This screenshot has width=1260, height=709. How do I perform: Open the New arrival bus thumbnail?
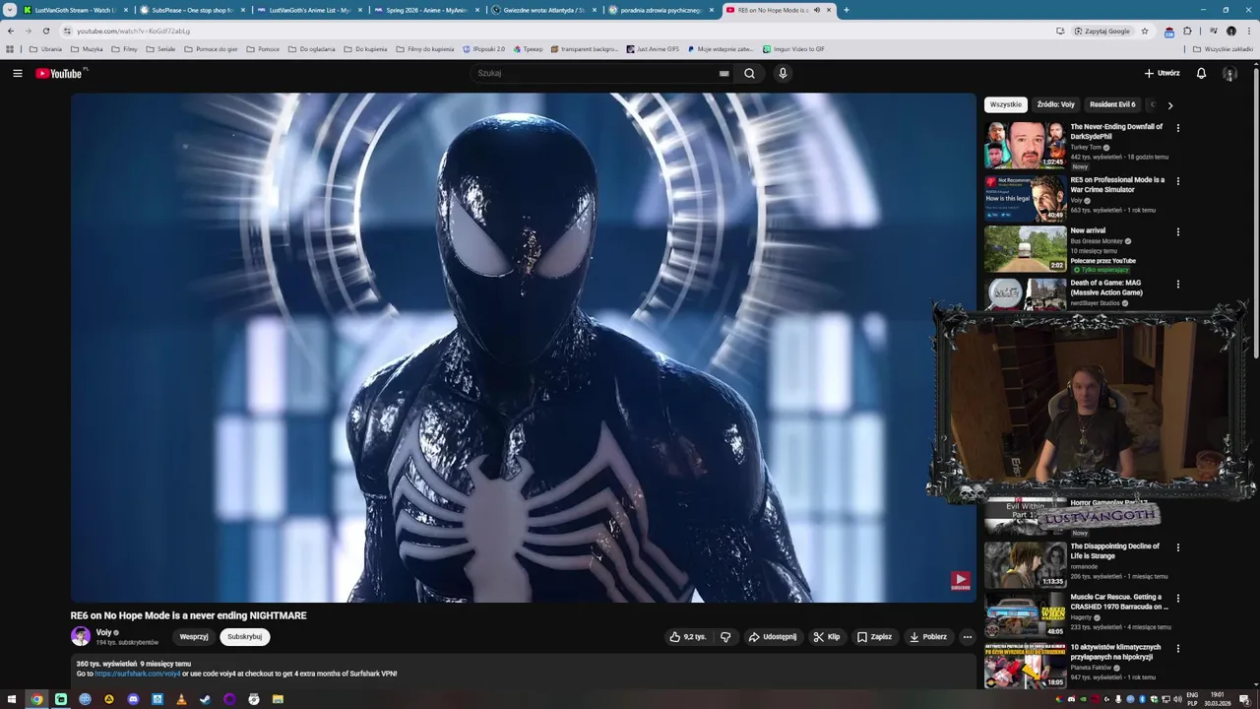point(1026,249)
